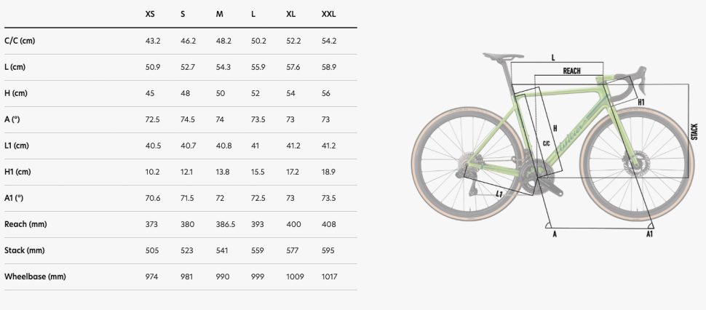706x310 pixels.
Task: Select the 1017 wheelbase value cell
Action: pos(329,277)
